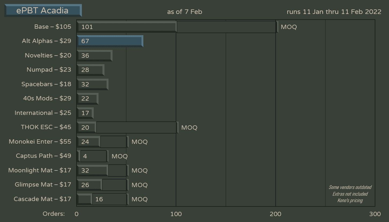
Task: Click the Numpad – $23 label
Action: tap(49, 70)
